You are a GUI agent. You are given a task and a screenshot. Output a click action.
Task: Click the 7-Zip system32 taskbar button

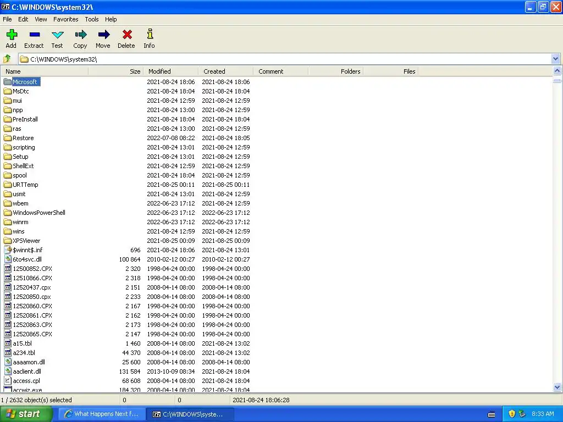[x=190, y=414]
